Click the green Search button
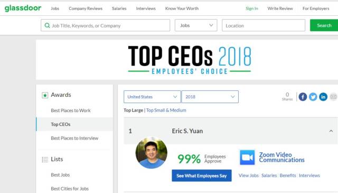 (x=324, y=25)
